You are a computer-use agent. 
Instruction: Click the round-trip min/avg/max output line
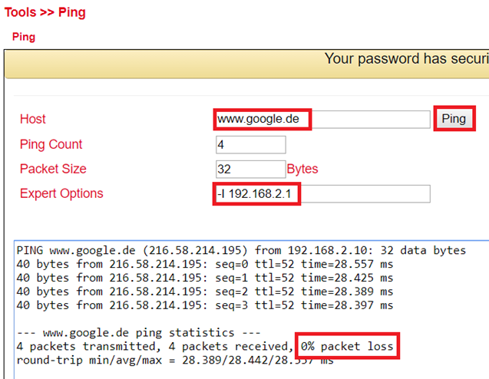[x=175, y=360]
